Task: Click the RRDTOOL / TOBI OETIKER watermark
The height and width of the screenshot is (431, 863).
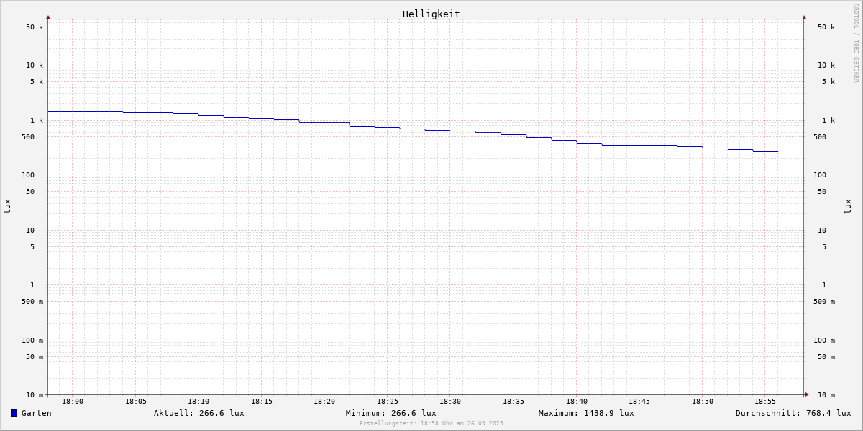Action: pos(856,42)
